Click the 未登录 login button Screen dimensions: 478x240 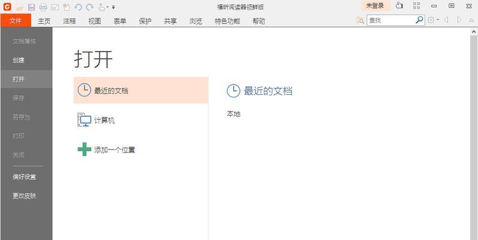pyautogui.click(x=375, y=6)
